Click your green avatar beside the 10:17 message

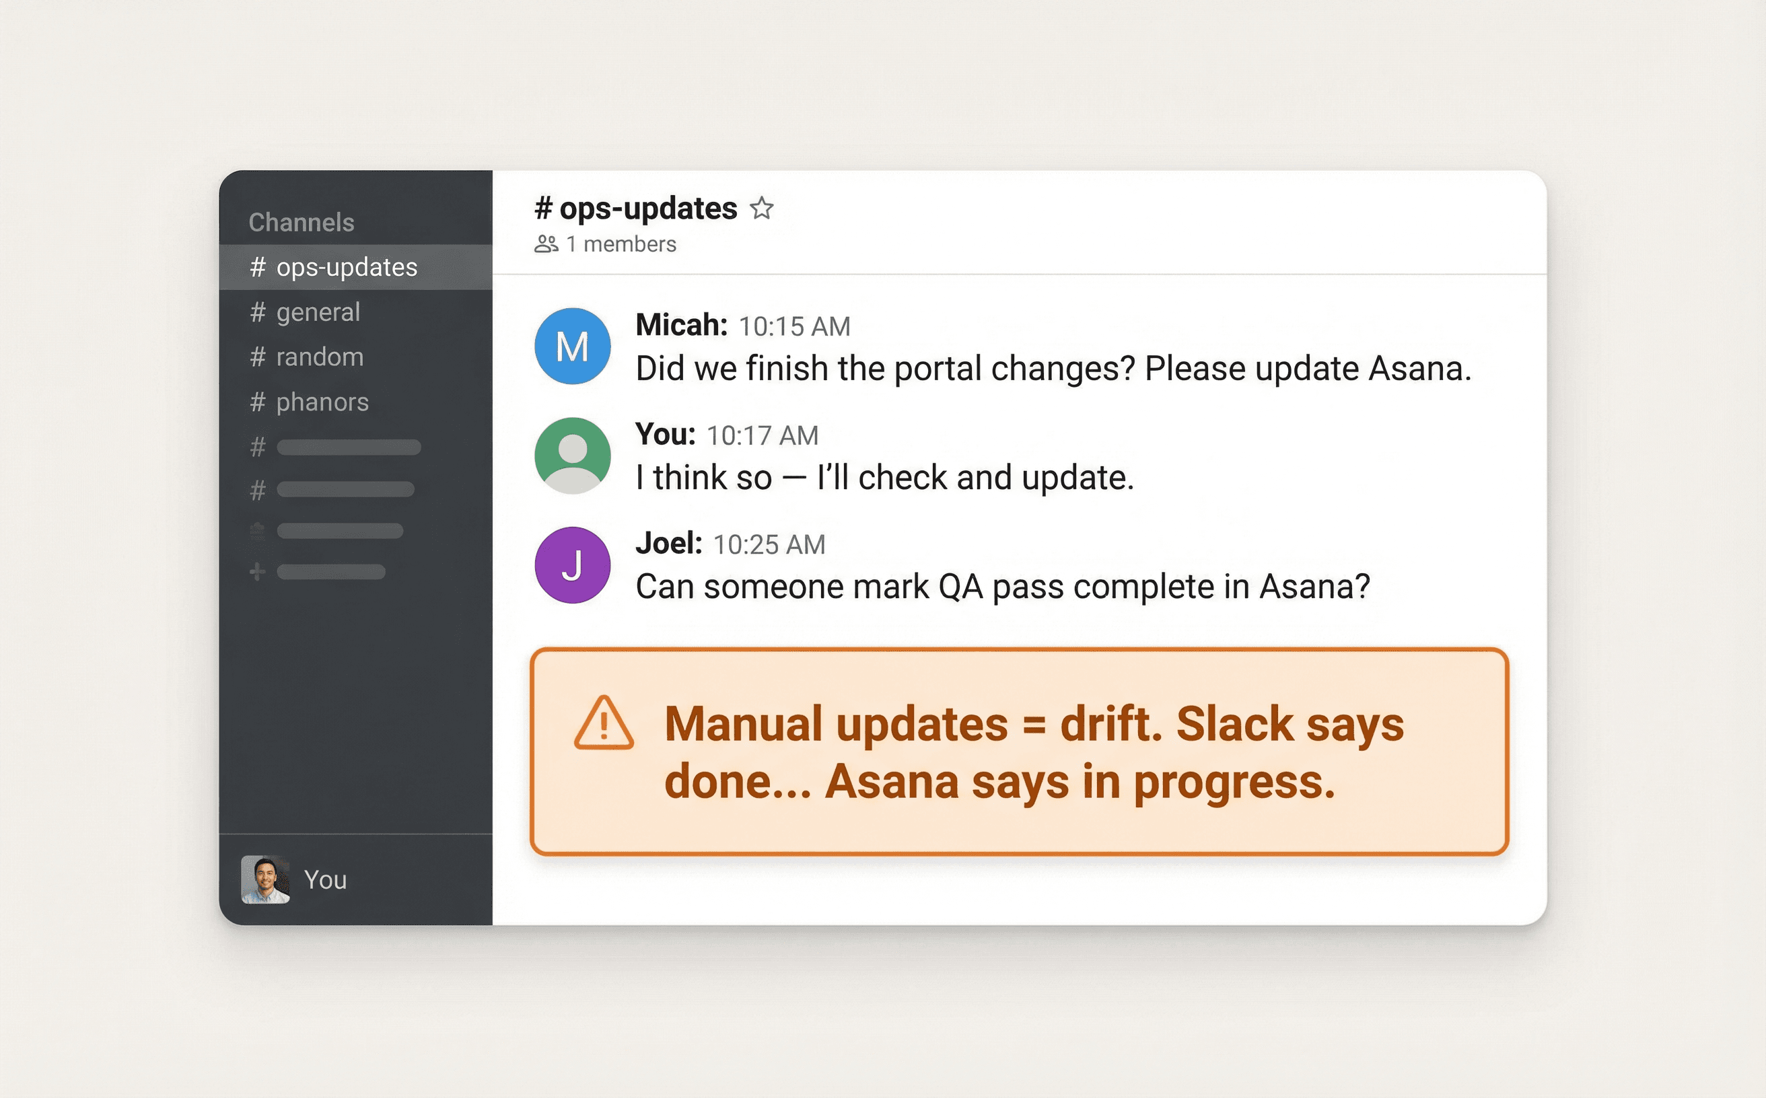[x=571, y=455]
